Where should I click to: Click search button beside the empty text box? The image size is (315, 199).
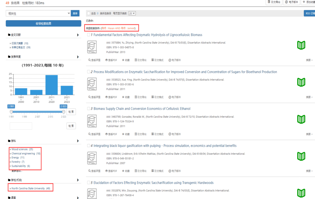pos(71,126)
